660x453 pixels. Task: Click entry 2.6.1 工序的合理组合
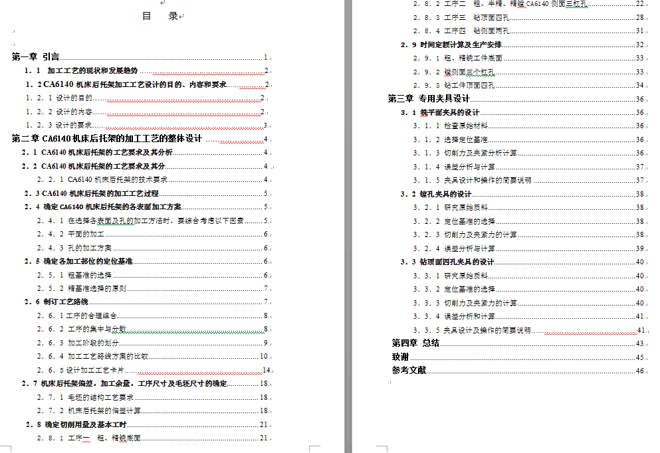(154, 316)
